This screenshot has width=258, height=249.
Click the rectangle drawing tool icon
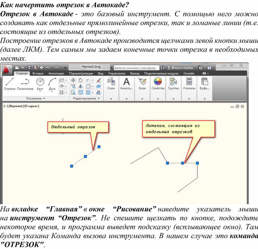point(61,80)
